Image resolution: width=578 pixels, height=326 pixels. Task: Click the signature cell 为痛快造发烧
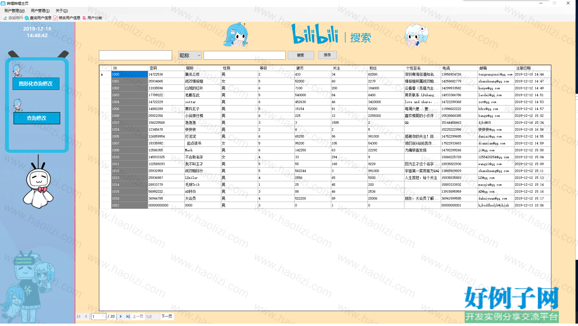(x=422, y=150)
